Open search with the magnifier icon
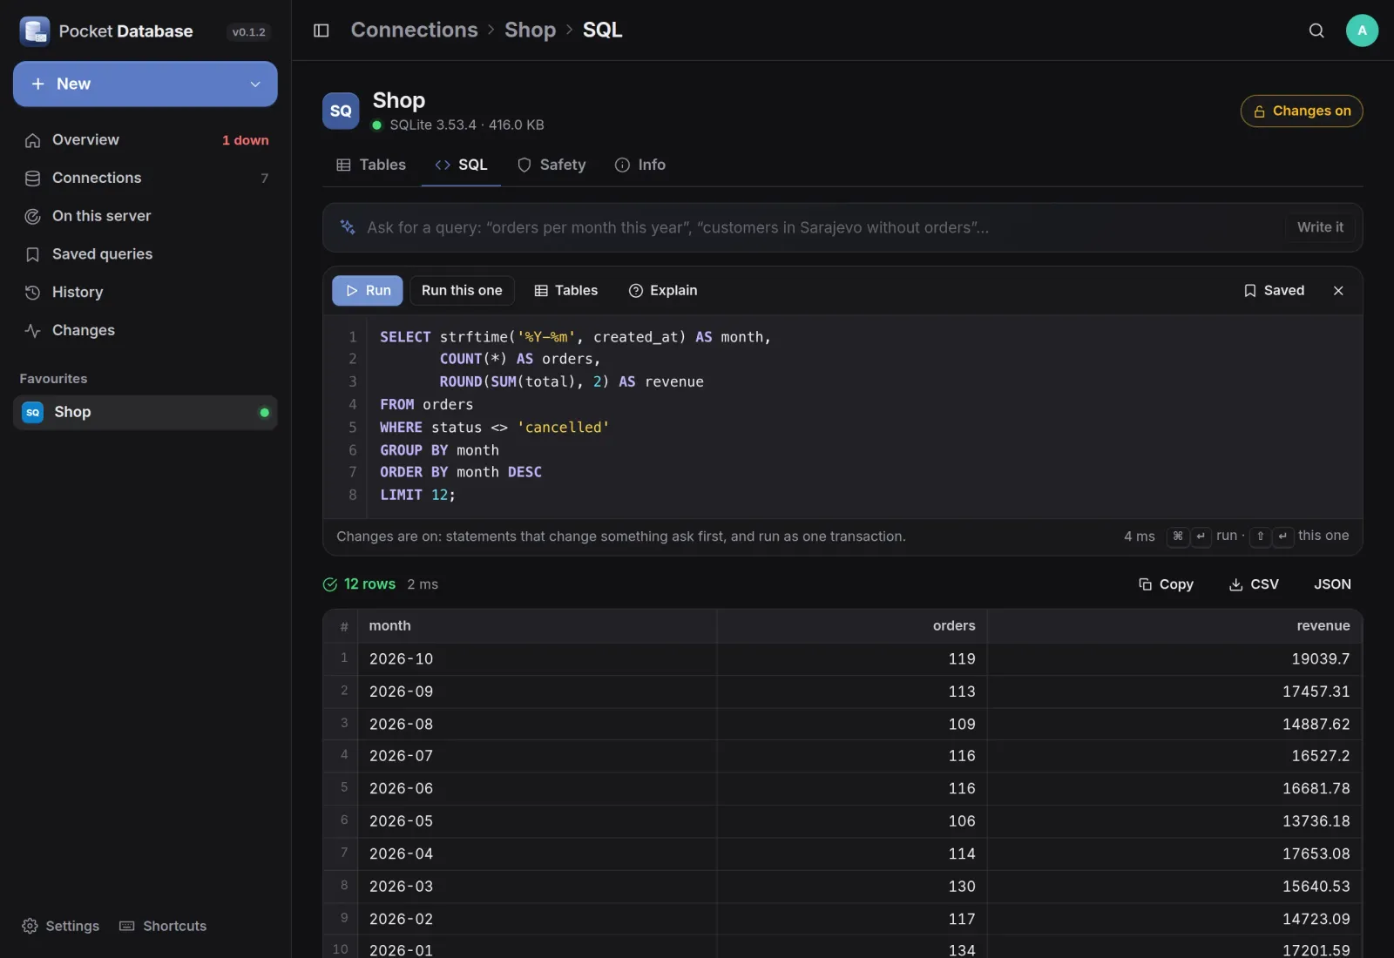This screenshot has width=1394, height=958. point(1316,30)
